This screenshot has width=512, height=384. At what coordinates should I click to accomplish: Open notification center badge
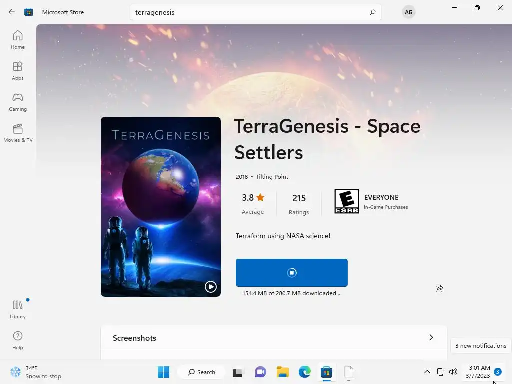pyautogui.click(x=498, y=372)
